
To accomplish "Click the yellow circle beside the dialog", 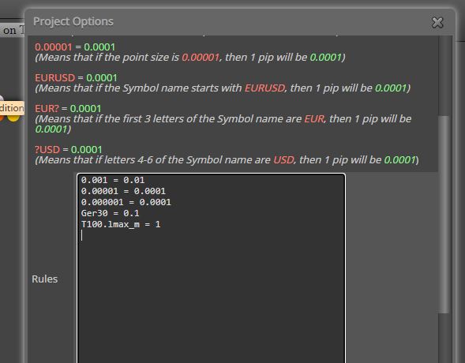I will [13, 118].
